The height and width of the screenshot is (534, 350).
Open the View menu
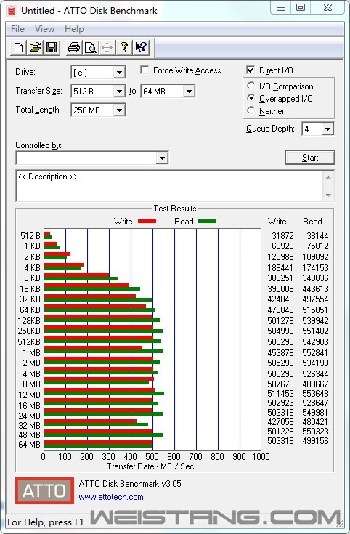[x=44, y=29]
